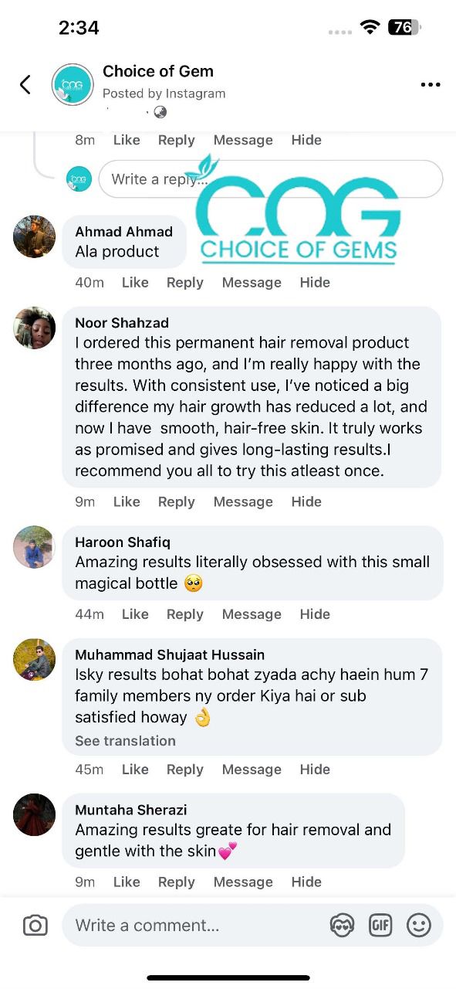The width and height of the screenshot is (456, 989).
Task: Check the battery indicator in status bar
Action: [405, 25]
